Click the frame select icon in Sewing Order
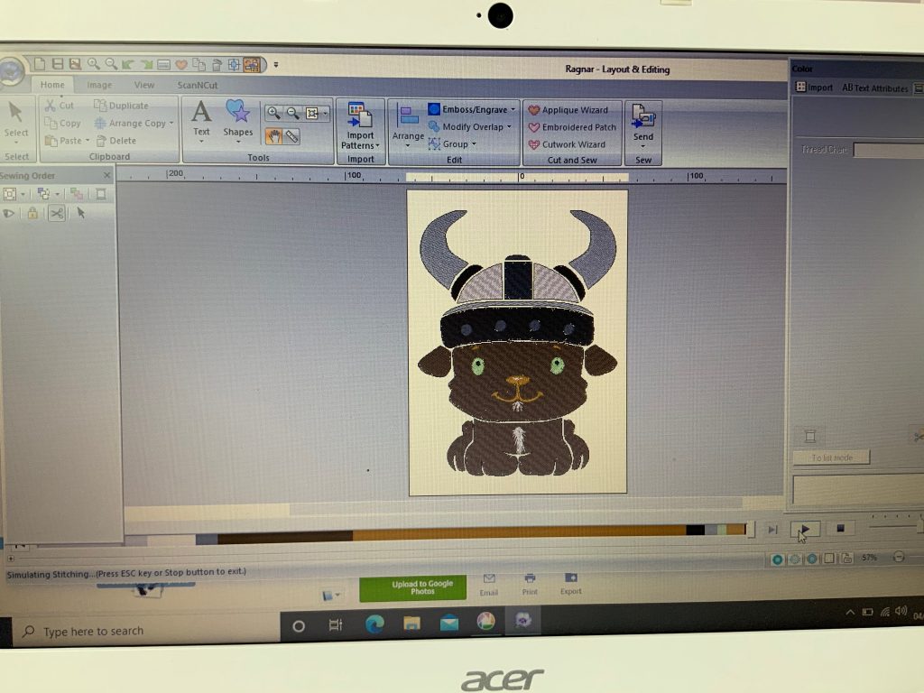Viewport: 924px width, 693px height. tap(10, 193)
